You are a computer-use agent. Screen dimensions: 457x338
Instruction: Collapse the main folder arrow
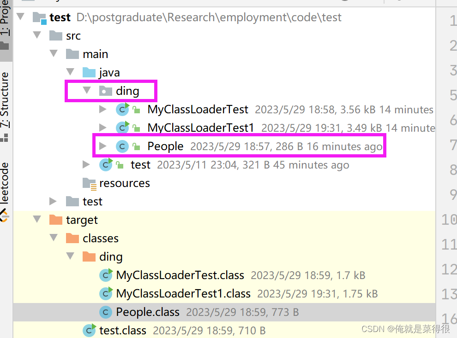pyautogui.click(x=54, y=53)
